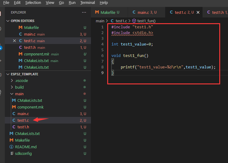Screen dimensions: 228x163
Task: Close test1.c in Open Editors list
Action: [x=14, y=41]
